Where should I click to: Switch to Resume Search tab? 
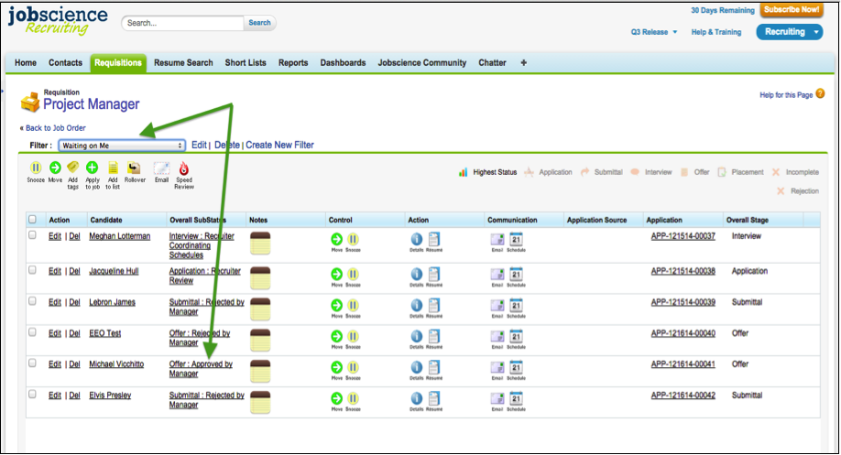[183, 62]
